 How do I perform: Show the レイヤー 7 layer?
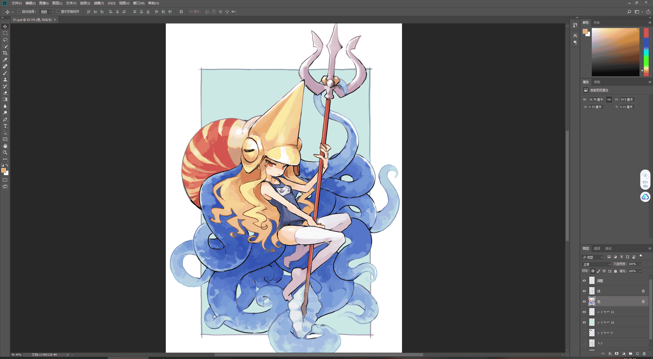(584, 333)
